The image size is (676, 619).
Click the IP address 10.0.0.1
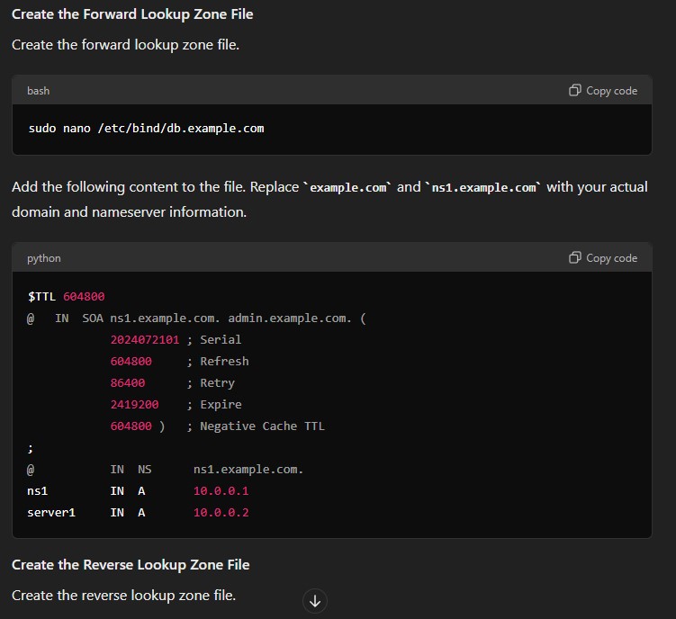[221, 490]
